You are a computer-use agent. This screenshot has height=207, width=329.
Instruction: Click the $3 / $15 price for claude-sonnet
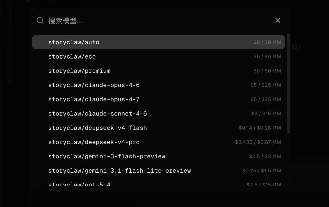(266, 114)
